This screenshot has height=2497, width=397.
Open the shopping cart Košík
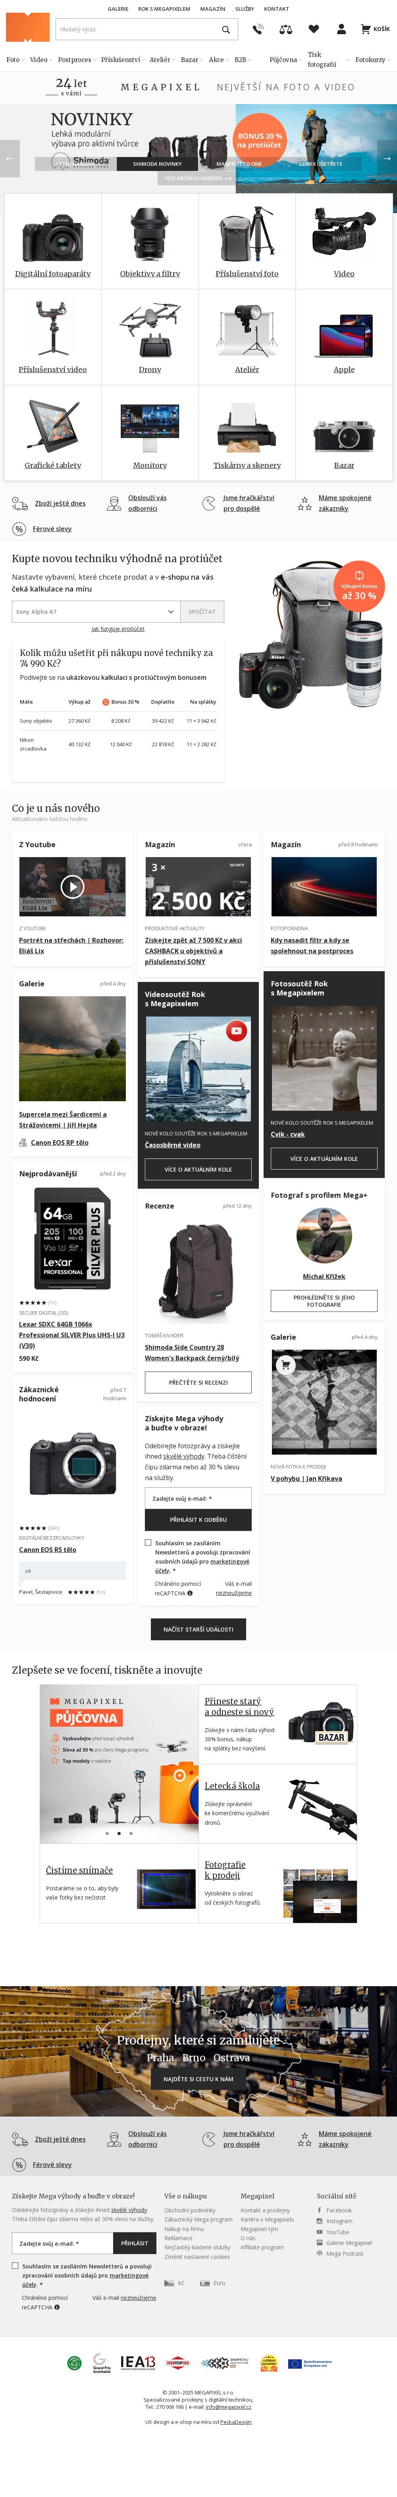point(375,29)
